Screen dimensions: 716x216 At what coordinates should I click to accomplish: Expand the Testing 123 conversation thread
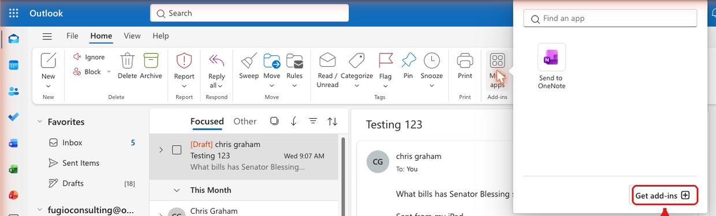click(161, 150)
